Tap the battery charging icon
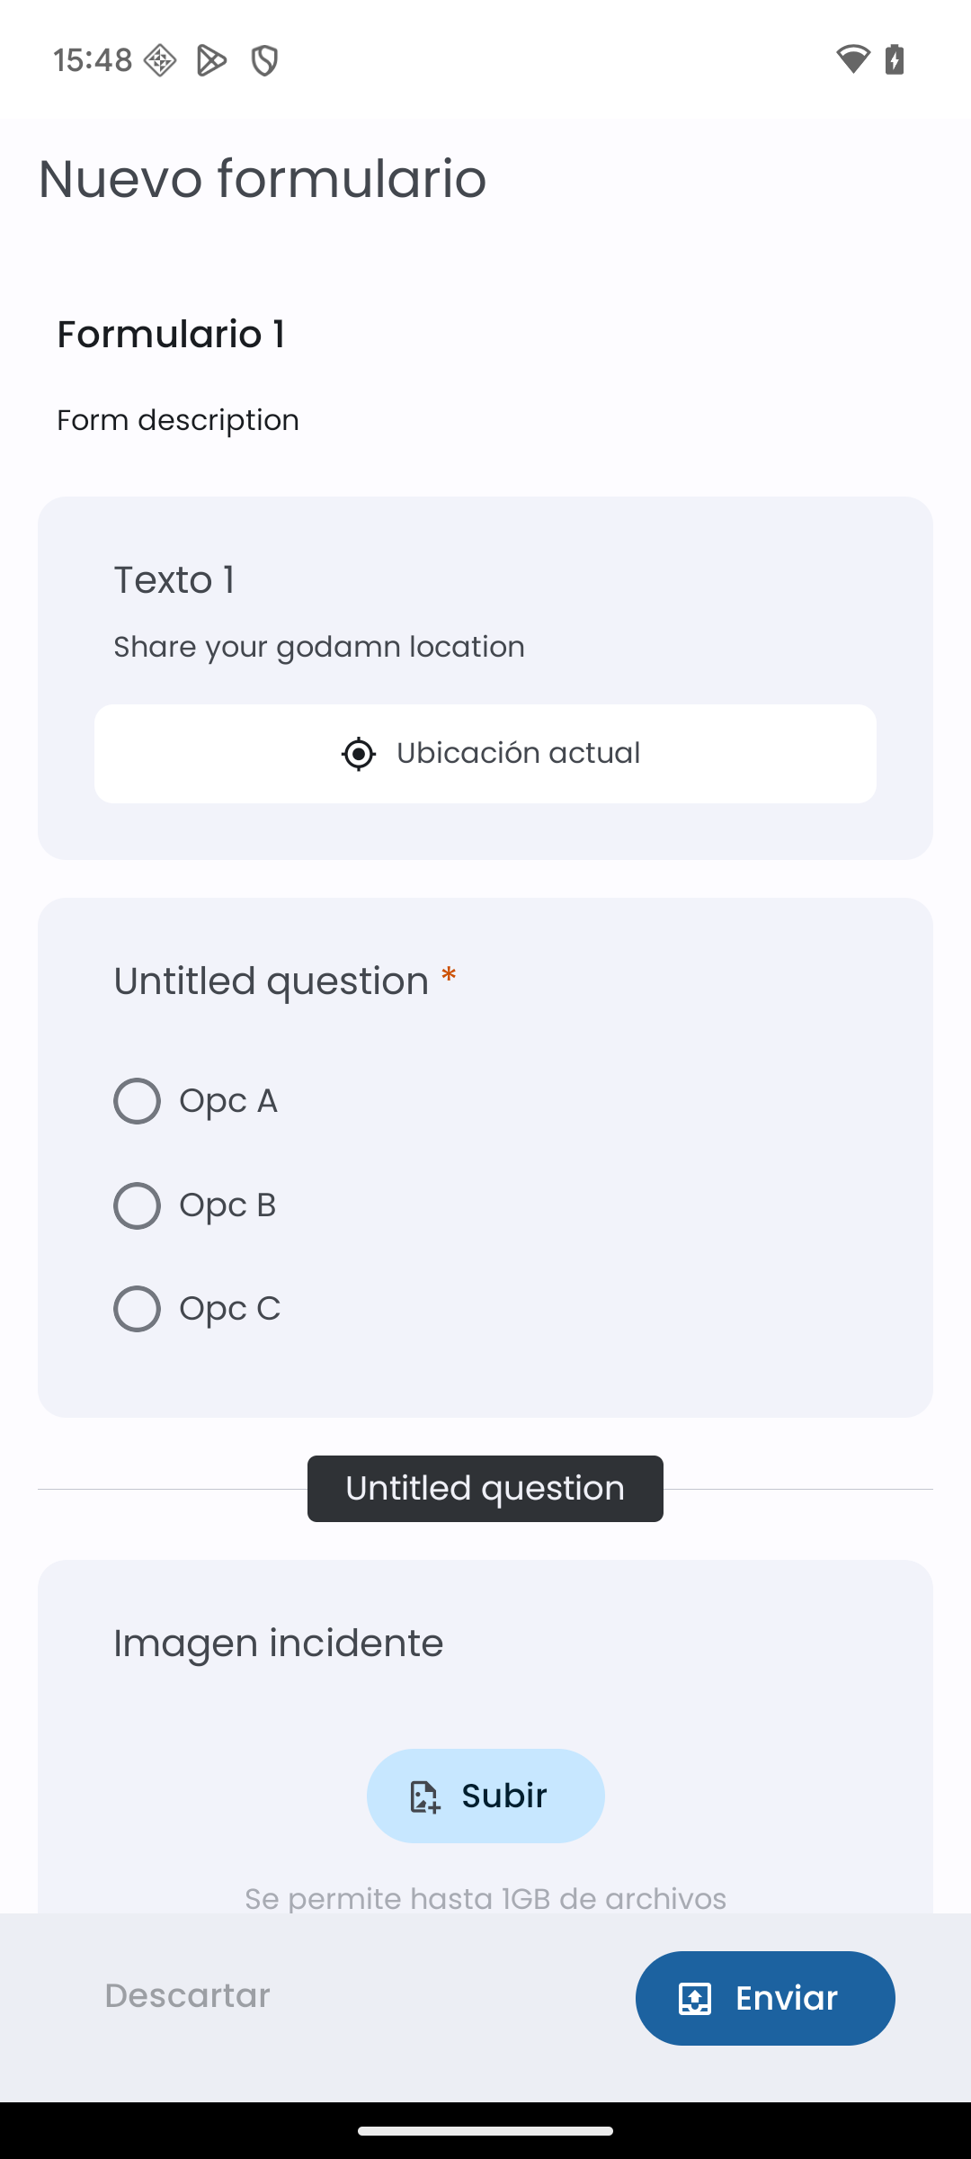The height and width of the screenshot is (2159, 971). click(x=895, y=59)
